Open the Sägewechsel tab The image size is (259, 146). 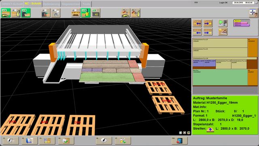pyautogui.click(x=71, y=4)
